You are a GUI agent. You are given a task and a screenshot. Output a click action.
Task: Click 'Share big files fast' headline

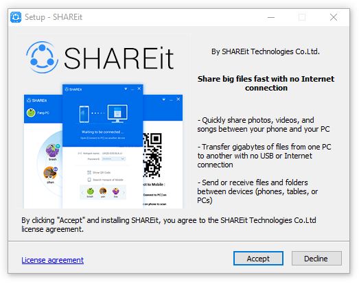(x=266, y=83)
